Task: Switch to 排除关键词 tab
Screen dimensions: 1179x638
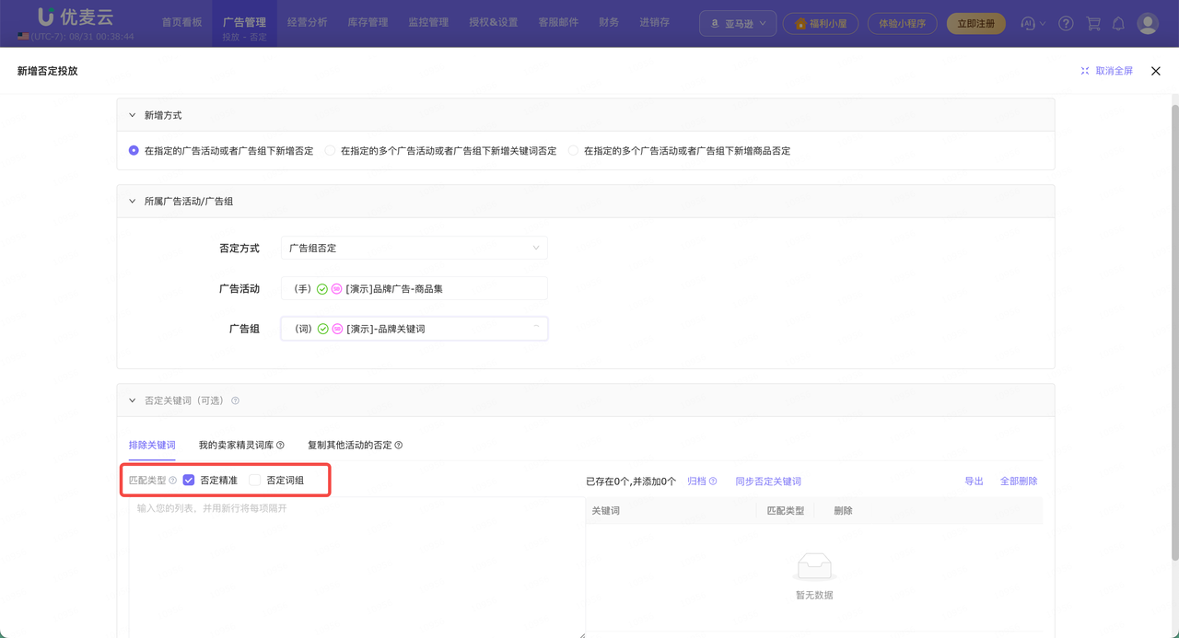Action: click(152, 445)
